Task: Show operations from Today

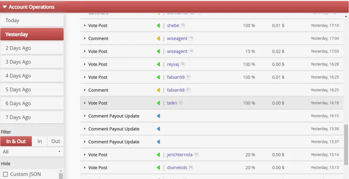Action: click(32, 20)
